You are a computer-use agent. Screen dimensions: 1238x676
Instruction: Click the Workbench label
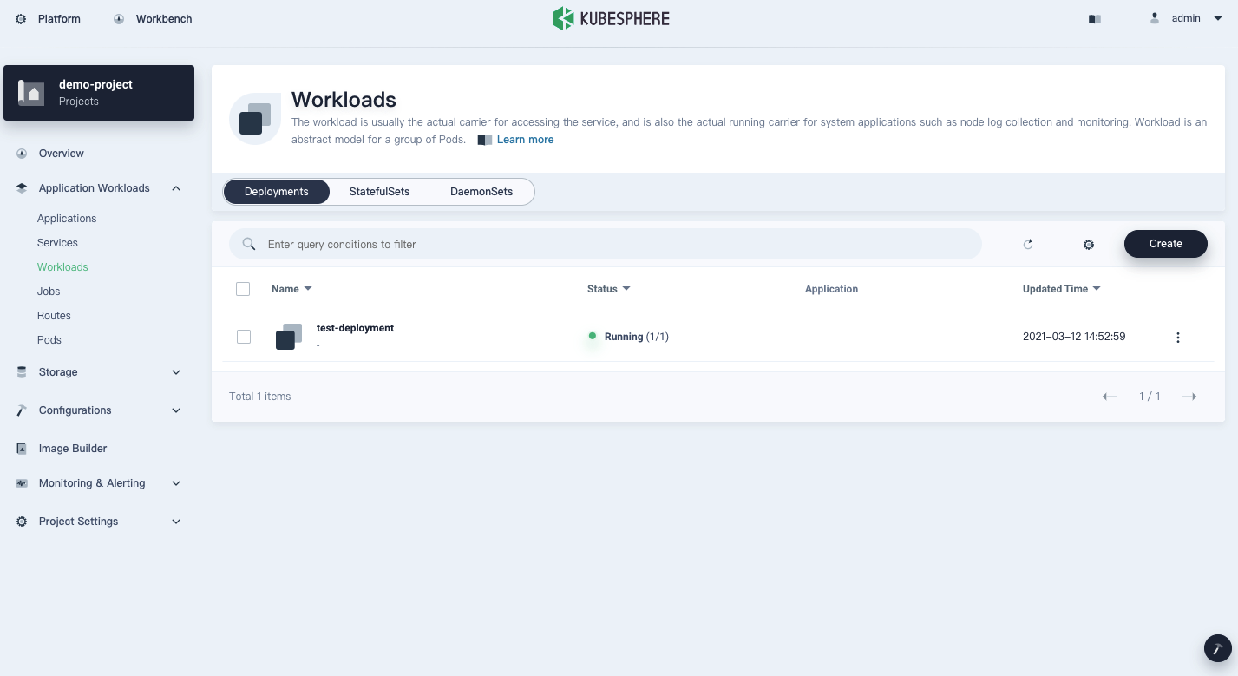(164, 19)
